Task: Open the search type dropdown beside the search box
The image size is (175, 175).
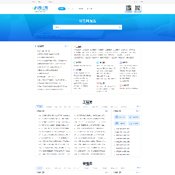Action: (x=57, y=27)
